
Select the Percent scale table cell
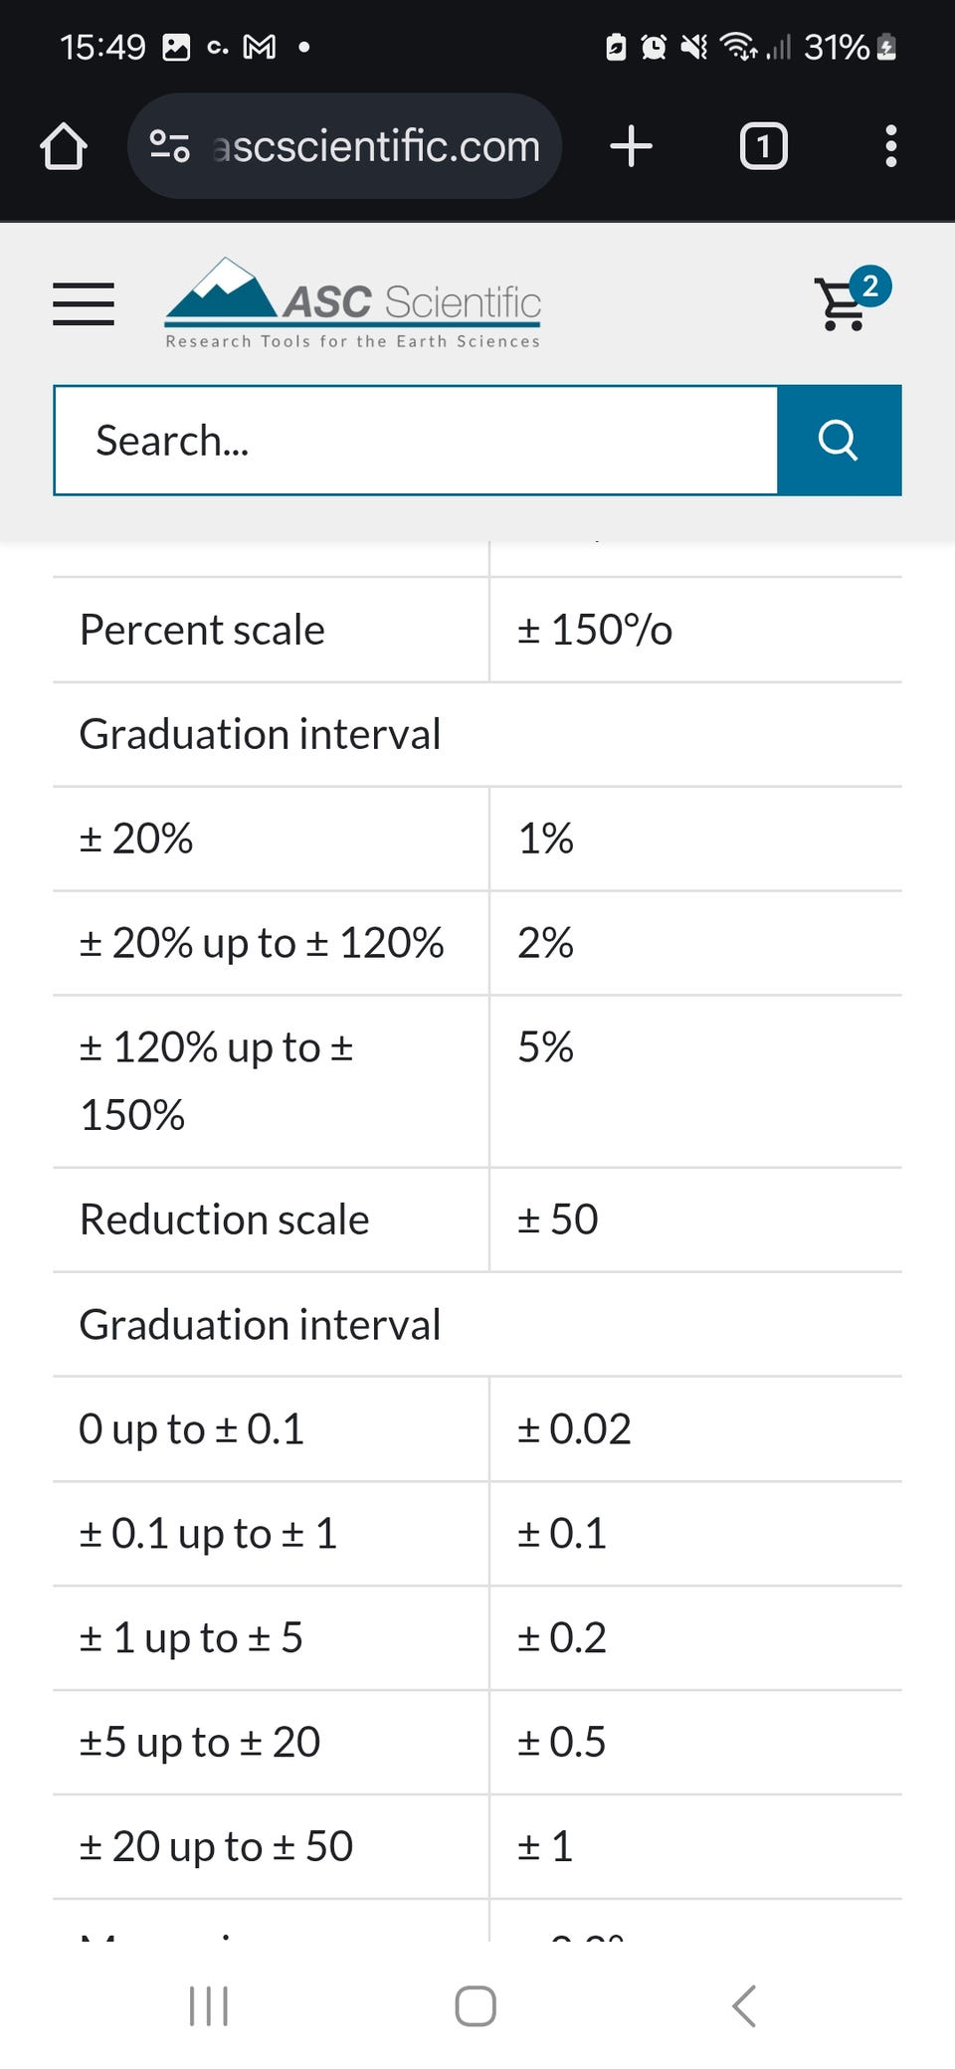click(271, 630)
